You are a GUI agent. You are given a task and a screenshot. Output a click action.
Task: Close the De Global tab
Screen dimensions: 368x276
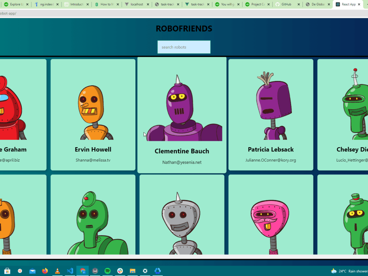pos(329,4)
